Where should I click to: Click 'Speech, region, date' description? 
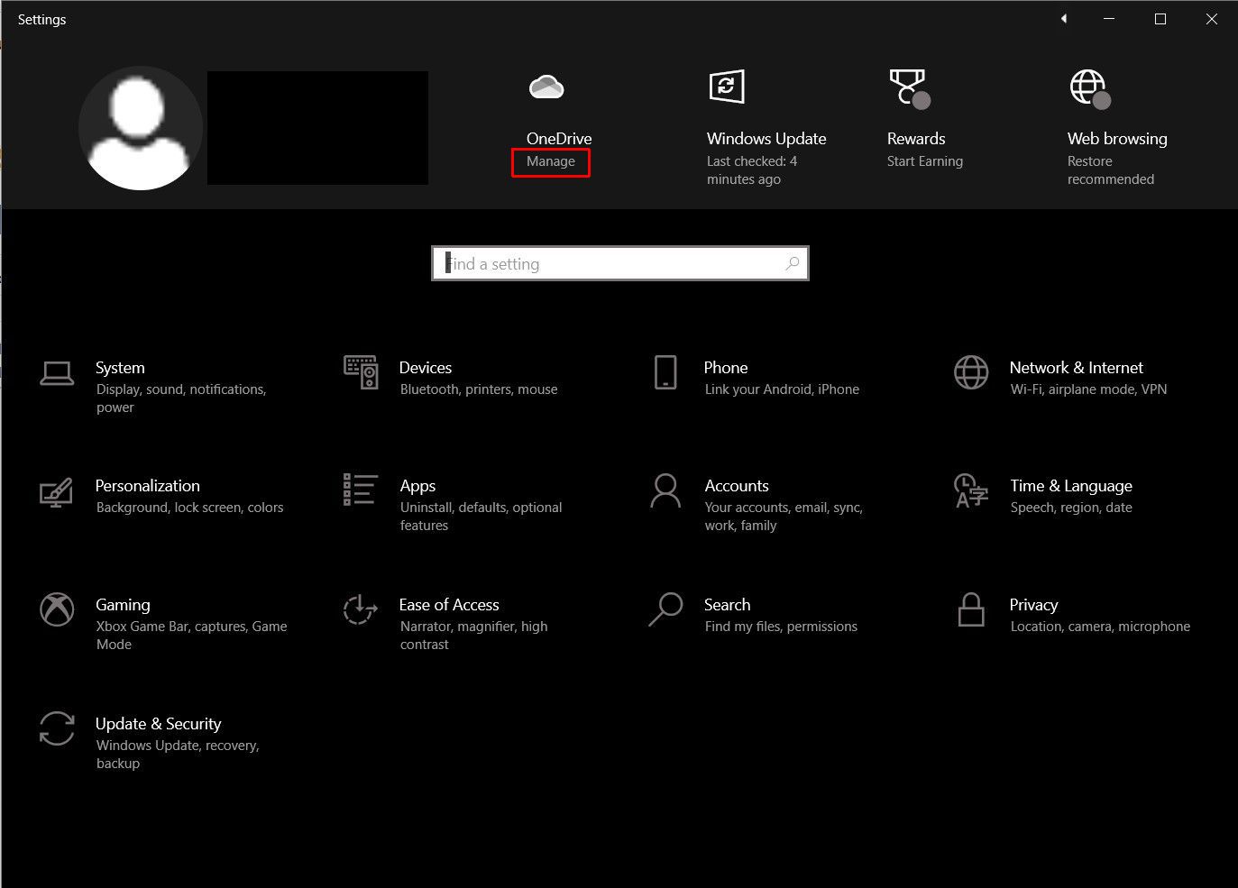click(1071, 508)
